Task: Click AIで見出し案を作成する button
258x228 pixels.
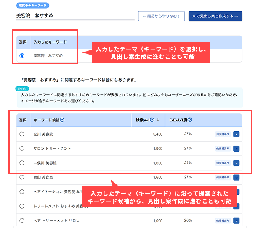Action: (x=215, y=16)
